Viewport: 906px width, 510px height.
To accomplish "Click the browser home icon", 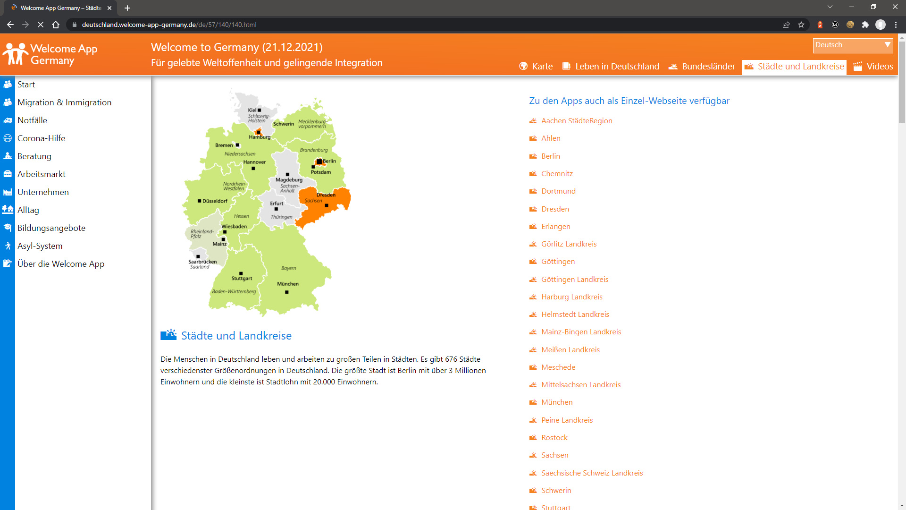I will pos(56,25).
